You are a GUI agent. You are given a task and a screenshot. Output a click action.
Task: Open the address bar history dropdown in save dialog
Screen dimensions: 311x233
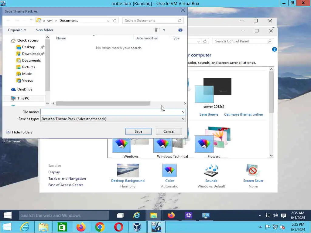pyautogui.click(x=108, y=21)
